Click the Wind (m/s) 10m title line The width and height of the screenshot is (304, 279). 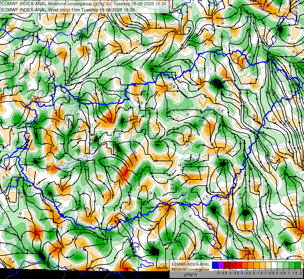(x=68, y=10)
